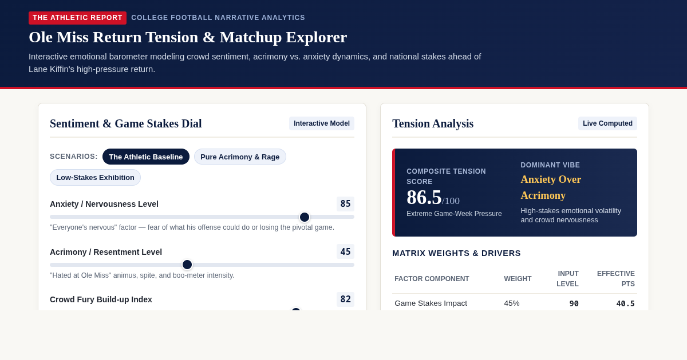Click the 45% weight cell
The image size is (687, 360).
pos(512,303)
